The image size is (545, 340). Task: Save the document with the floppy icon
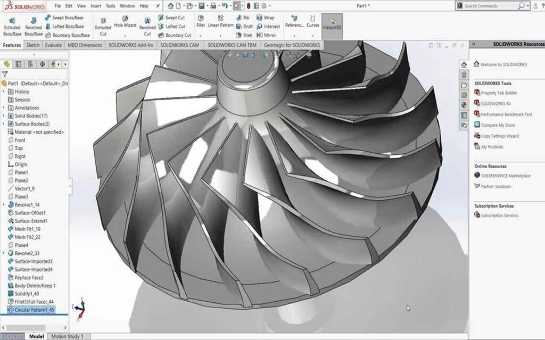click(201, 6)
